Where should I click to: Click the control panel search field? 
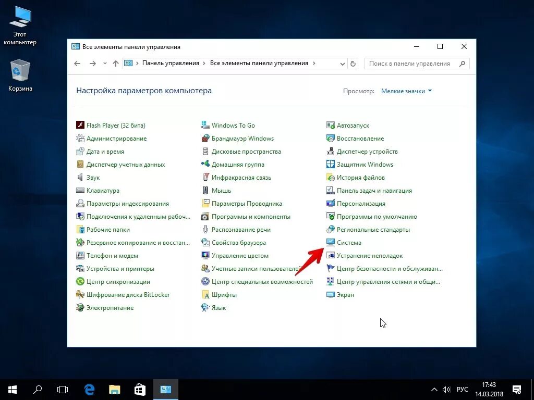click(x=417, y=64)
